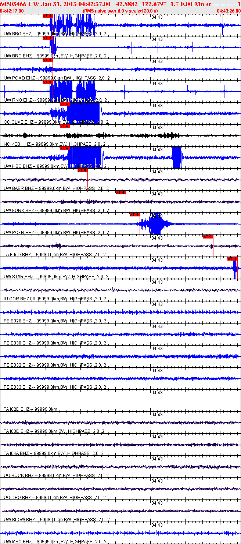Select the UW BRO EHZ station label
The height and width of the screenshot is (544, 241).
click(x=55, y=56)
